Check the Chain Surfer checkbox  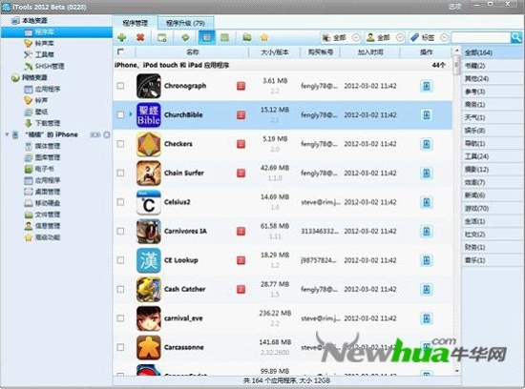(120, 174)
